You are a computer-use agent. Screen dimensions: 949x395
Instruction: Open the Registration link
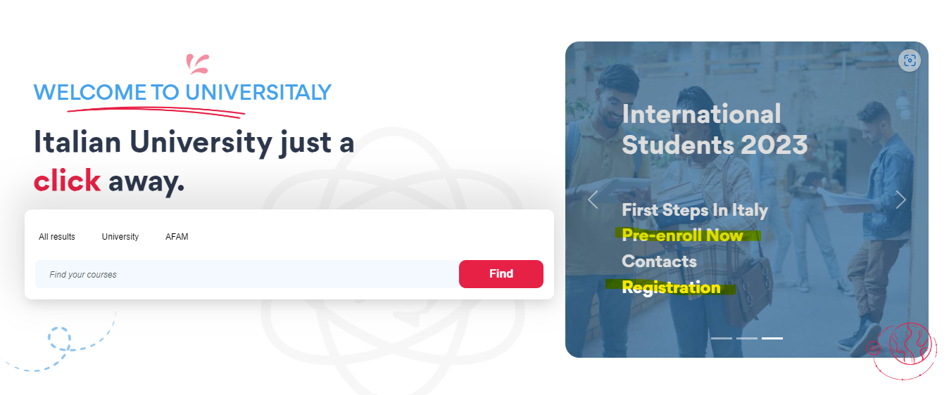pyautogui.click(x=671, y=287)
